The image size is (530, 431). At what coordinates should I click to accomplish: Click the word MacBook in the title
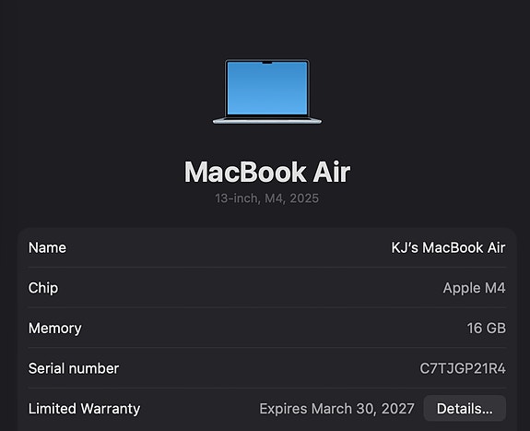[245, 172]
